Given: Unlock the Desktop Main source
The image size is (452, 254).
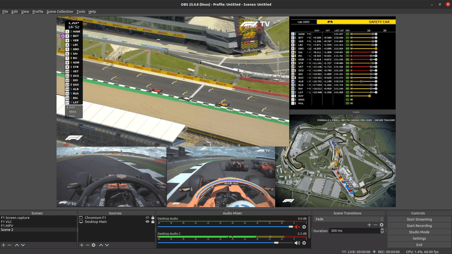Looking at the screenshot, I should point(153,222).
